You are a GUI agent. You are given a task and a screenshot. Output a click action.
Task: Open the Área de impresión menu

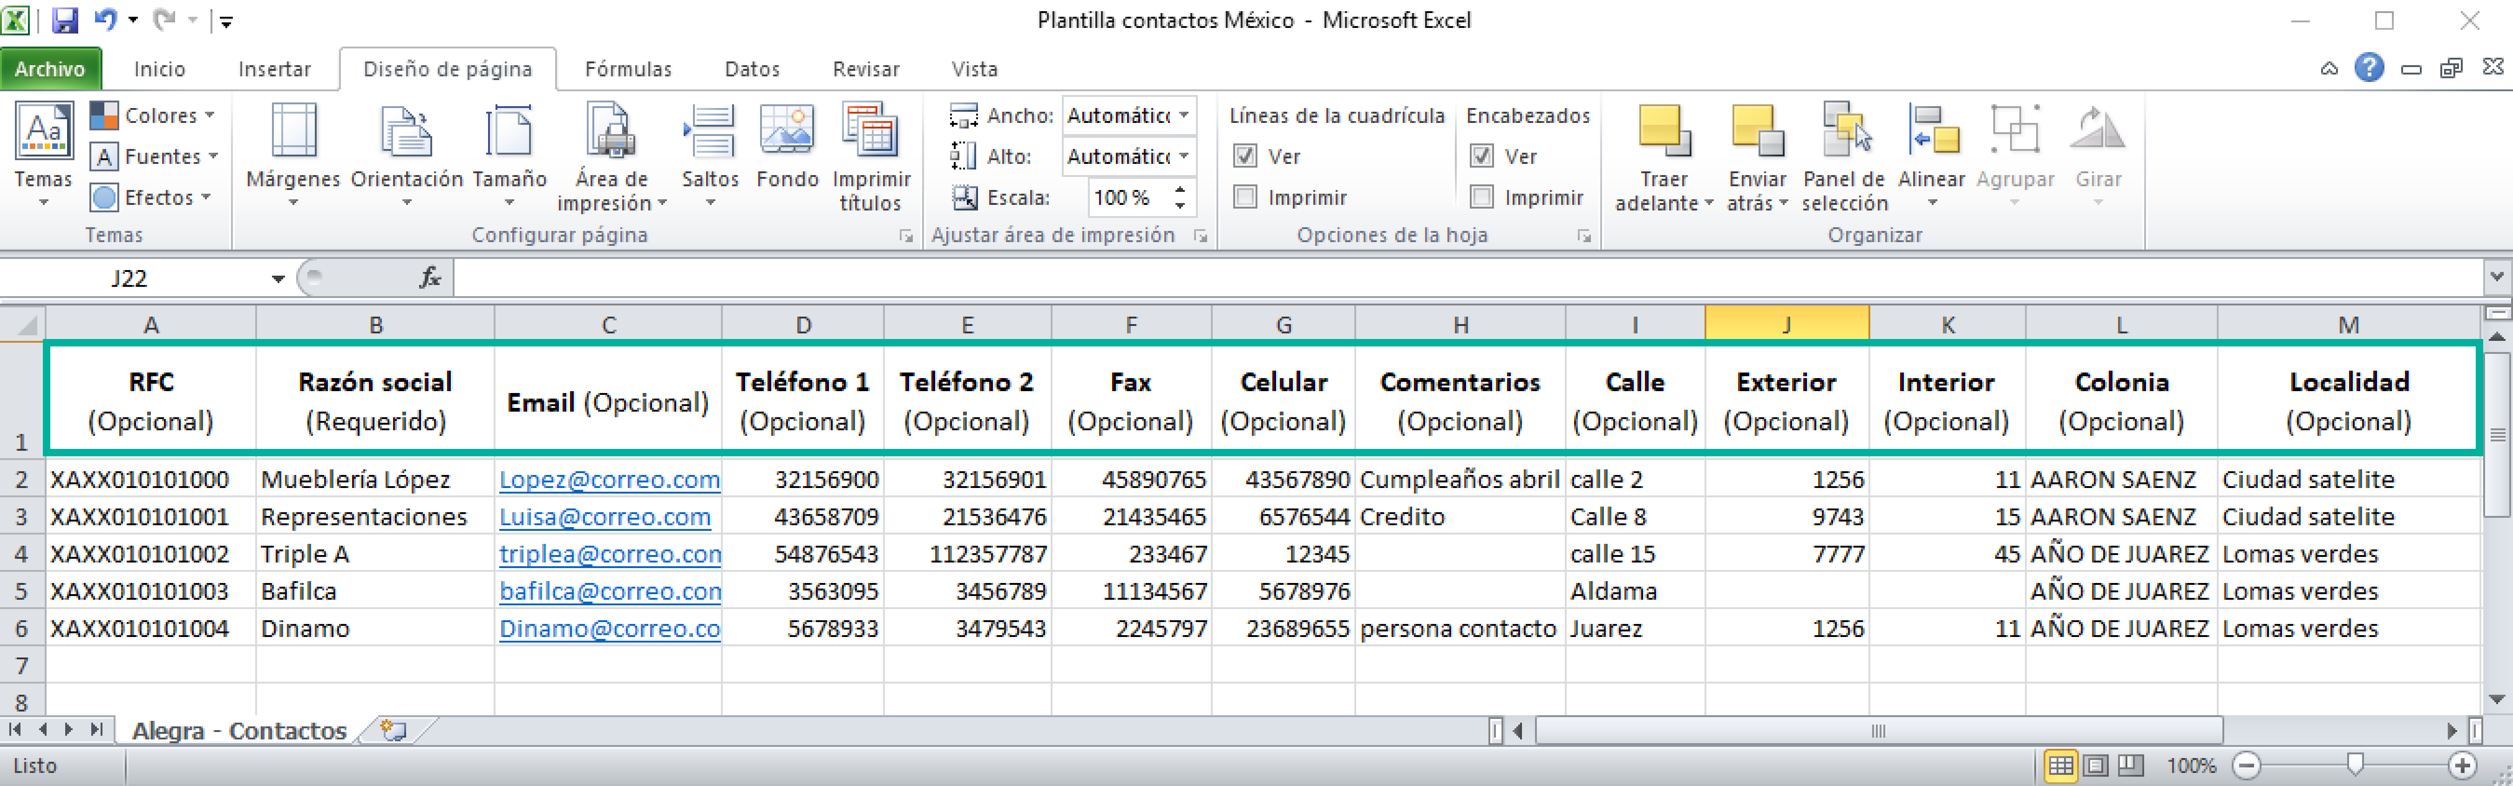tap(611, 156)
